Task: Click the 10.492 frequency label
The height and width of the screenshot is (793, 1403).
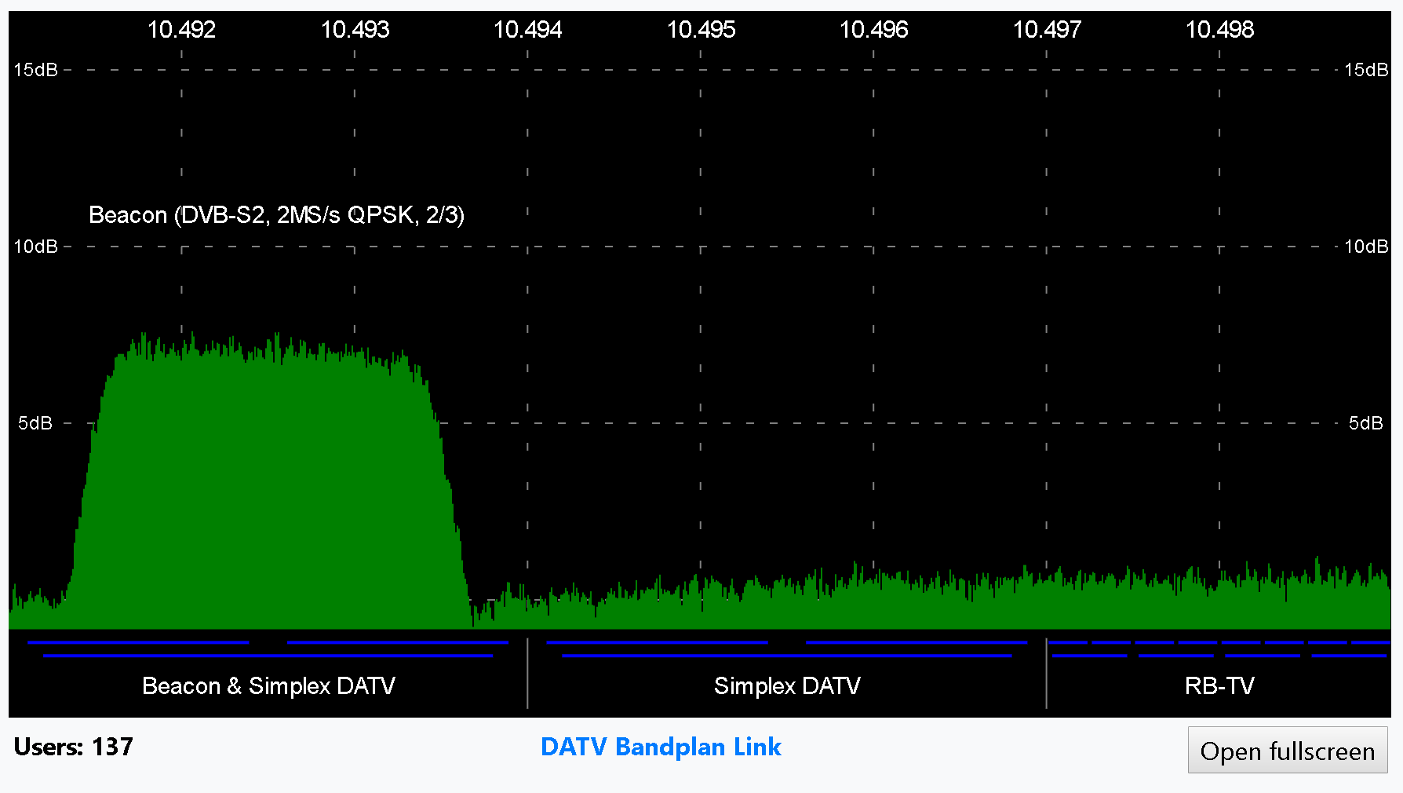Action: tap(181, 30)
